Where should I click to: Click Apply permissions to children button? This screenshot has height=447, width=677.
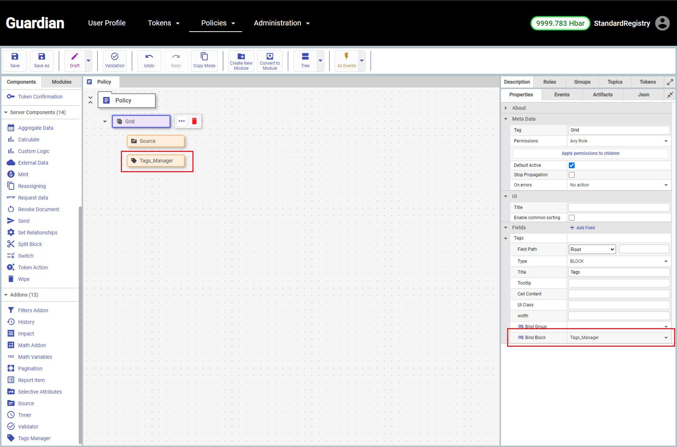tap(590, 153)
